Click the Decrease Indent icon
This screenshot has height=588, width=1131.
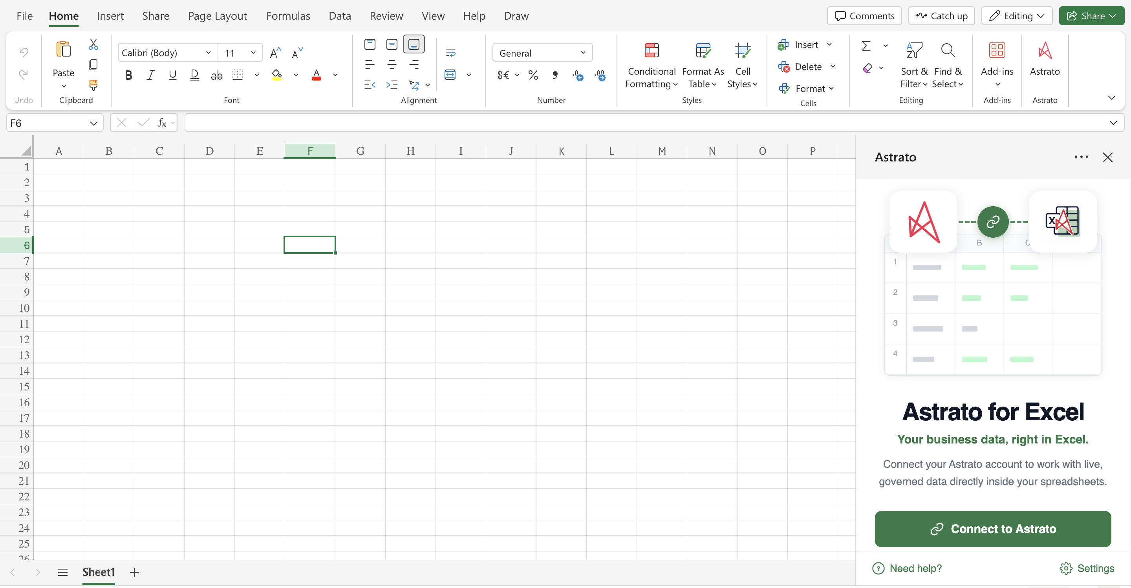[x=370, y=85]
